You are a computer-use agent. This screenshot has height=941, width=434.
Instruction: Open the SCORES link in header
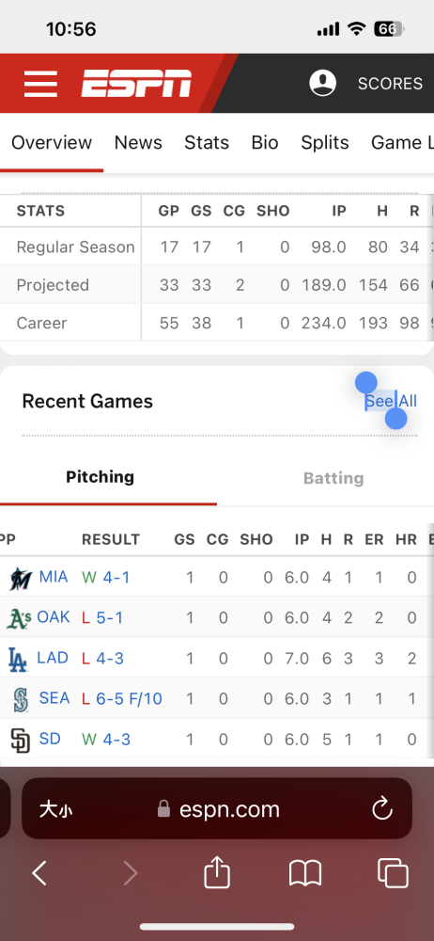point(390,84)
